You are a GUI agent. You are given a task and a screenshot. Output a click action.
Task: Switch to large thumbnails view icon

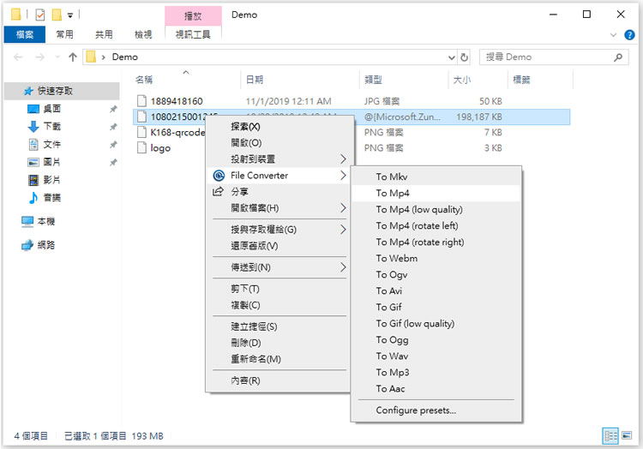point(627,435)
